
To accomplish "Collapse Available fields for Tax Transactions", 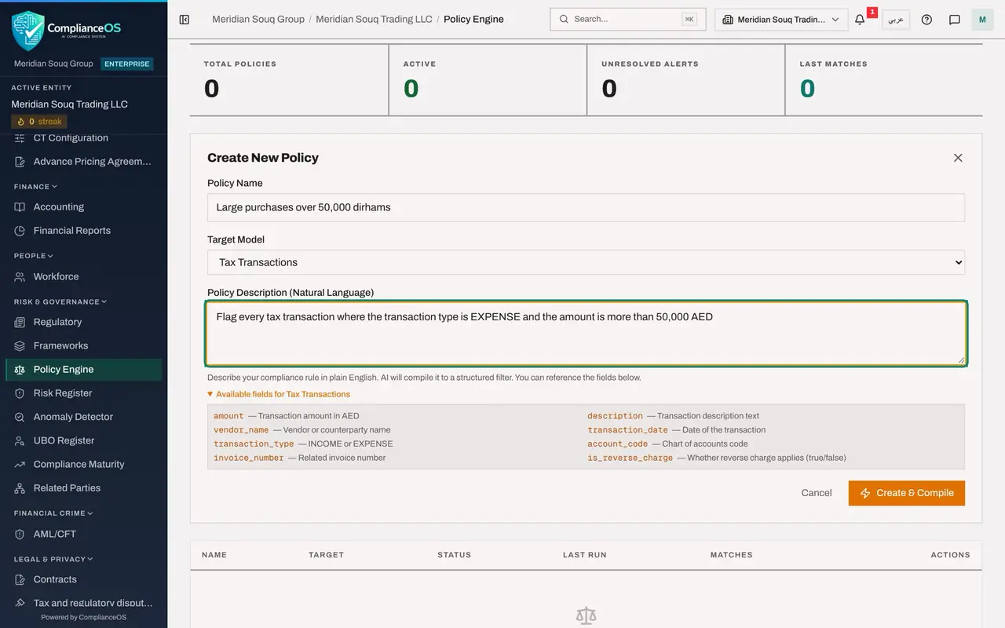I will [279, 395].
